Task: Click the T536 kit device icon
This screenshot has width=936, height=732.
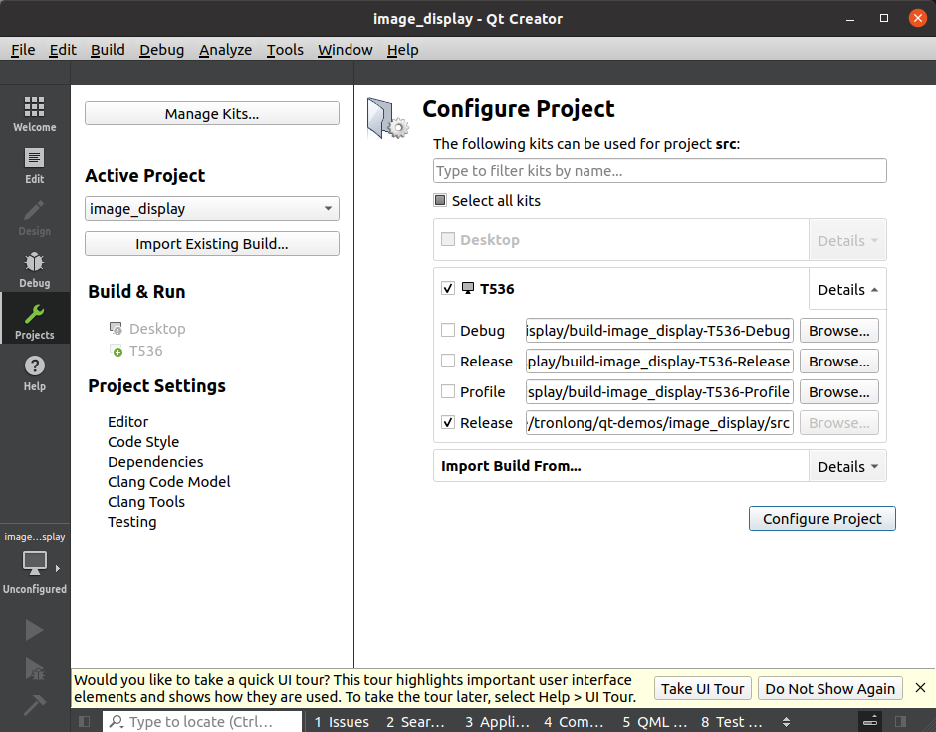Action: tap(468, 289)
